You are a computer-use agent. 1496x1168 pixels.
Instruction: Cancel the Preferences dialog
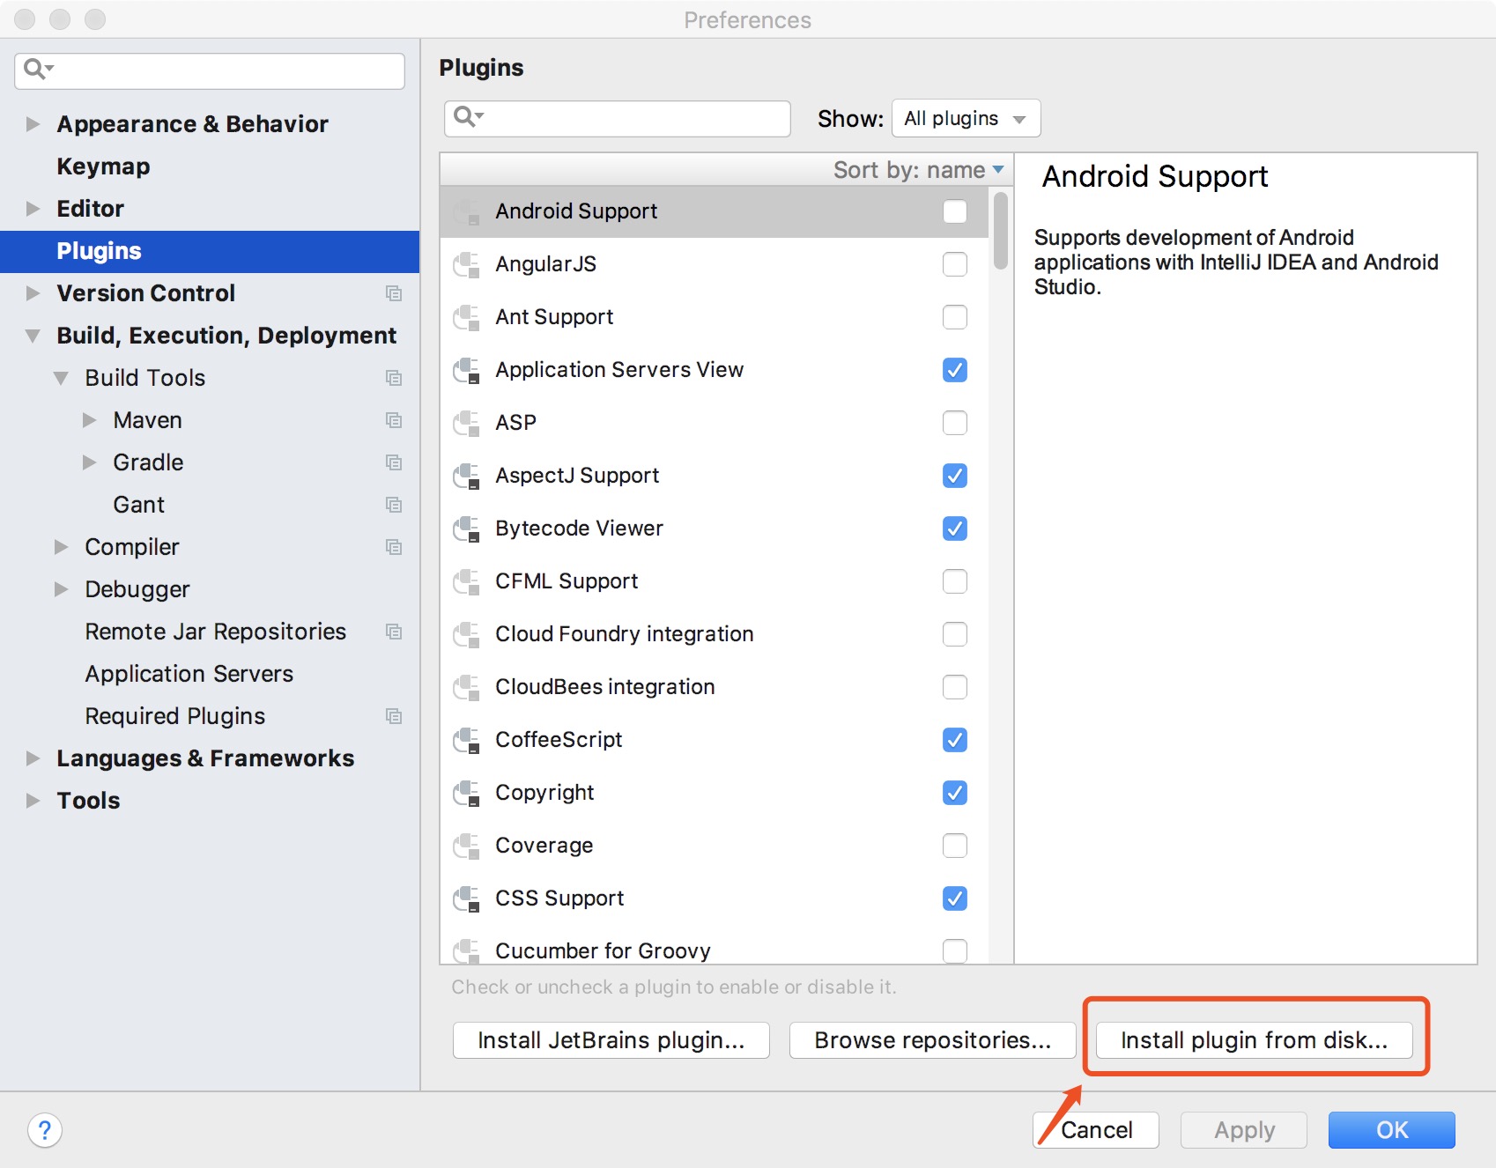(1096, 1130)
